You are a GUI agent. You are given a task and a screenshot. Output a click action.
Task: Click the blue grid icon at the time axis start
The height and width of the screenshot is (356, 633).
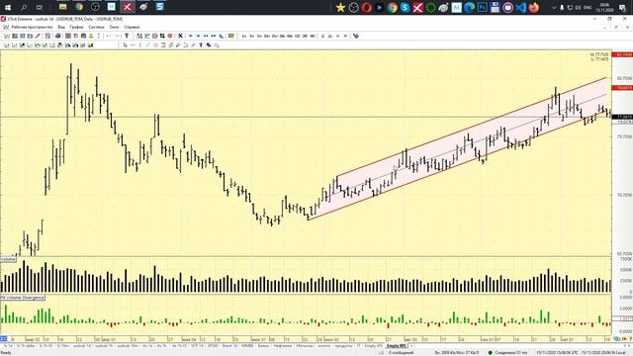pos(4,338)
